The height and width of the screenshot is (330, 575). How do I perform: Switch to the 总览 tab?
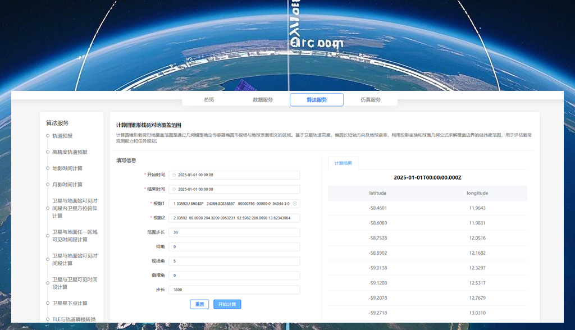click(x=208, y=99)
